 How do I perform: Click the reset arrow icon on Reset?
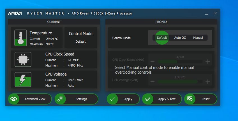190,99
